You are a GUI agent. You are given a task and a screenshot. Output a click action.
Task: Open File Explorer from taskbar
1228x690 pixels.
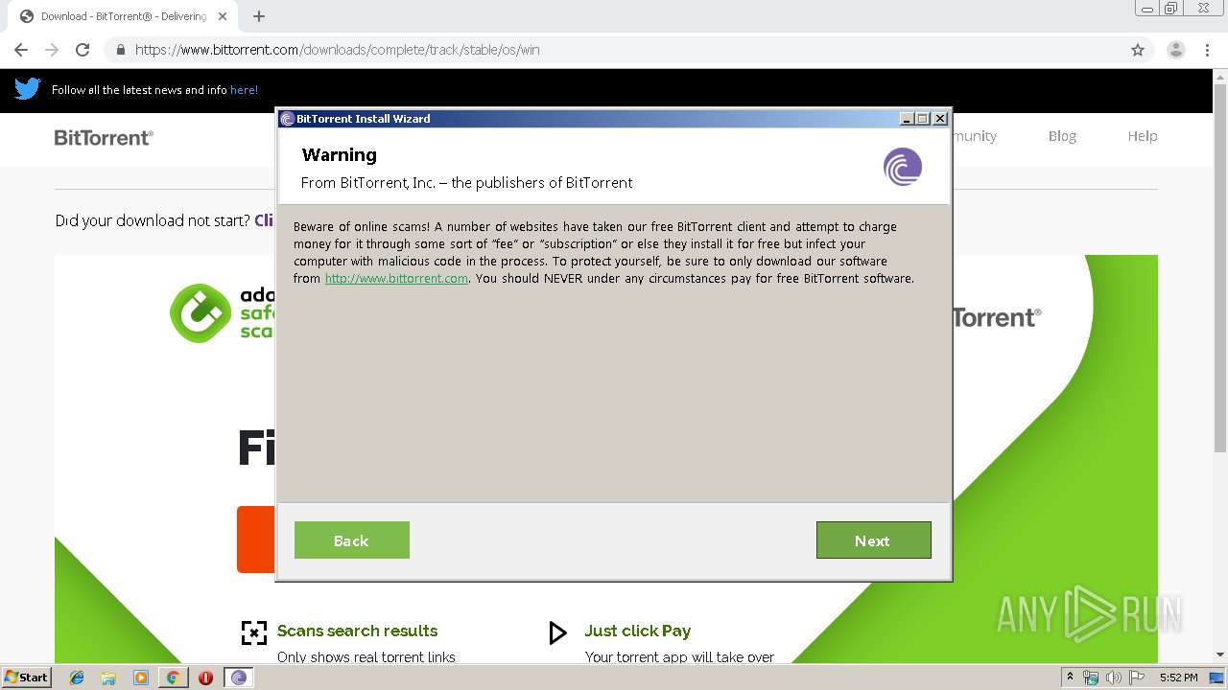click(108, 678)
